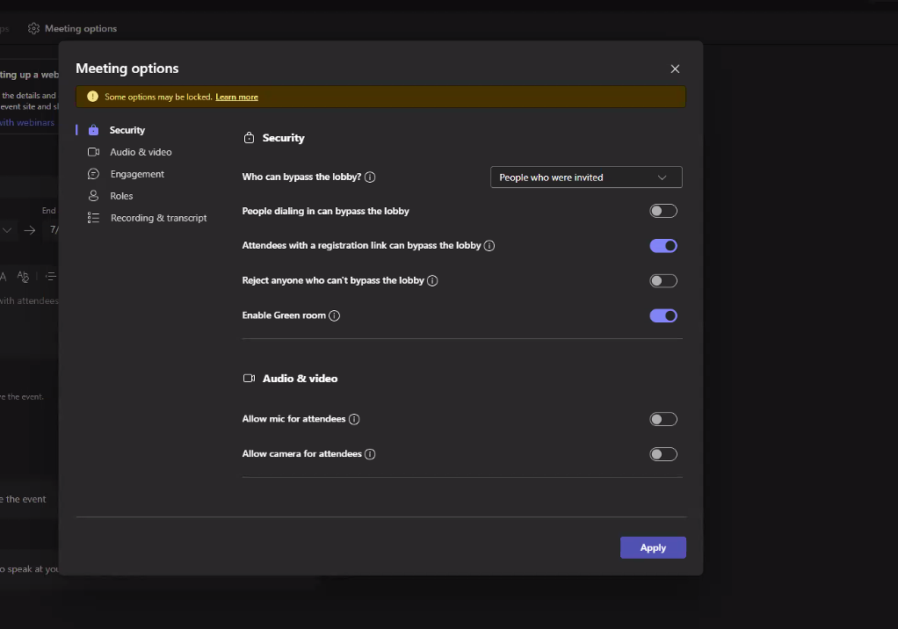
Task: Click the list icon for Recording & transcript
Action: coord(94,217)
